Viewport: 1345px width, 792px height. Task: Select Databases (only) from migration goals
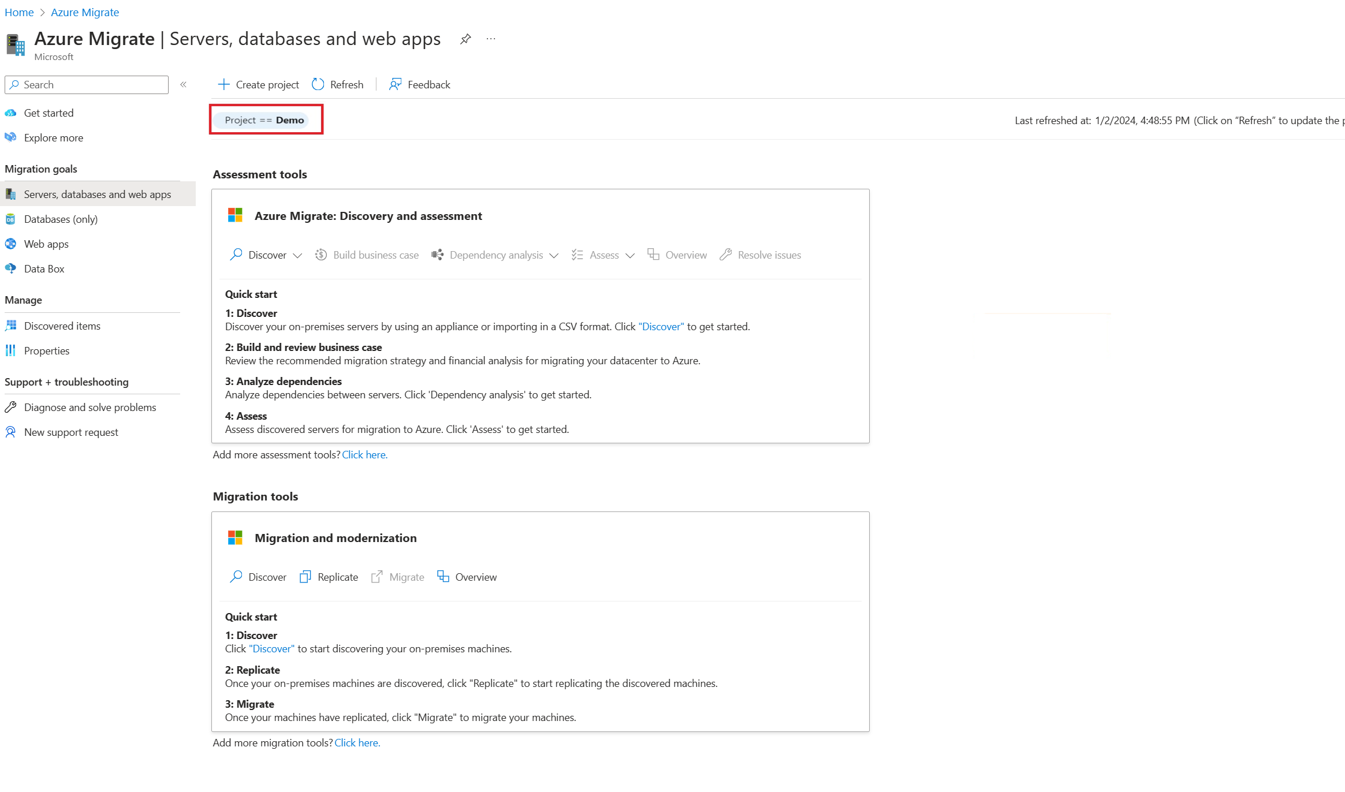coord(59,219)
